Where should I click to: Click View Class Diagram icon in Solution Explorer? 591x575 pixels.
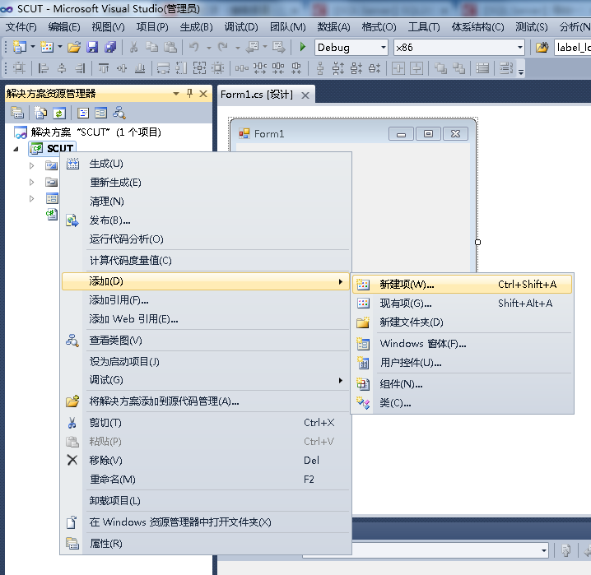click(119, 113)
